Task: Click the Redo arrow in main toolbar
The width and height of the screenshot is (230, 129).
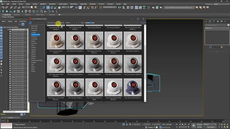Action: 7,8
